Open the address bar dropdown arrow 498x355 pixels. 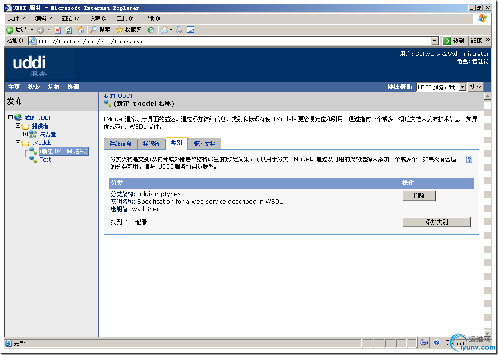pos(435,41)
